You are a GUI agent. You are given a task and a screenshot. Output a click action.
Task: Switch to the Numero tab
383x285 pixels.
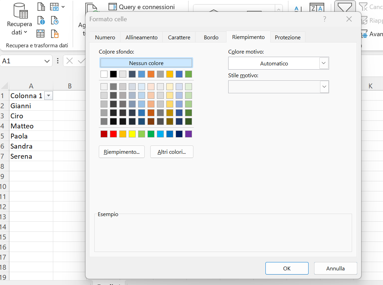coord(105,37)
